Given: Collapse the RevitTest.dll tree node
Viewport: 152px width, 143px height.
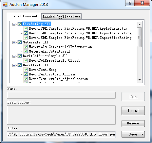Looking at the screenshot, I should tap(14, 65).
